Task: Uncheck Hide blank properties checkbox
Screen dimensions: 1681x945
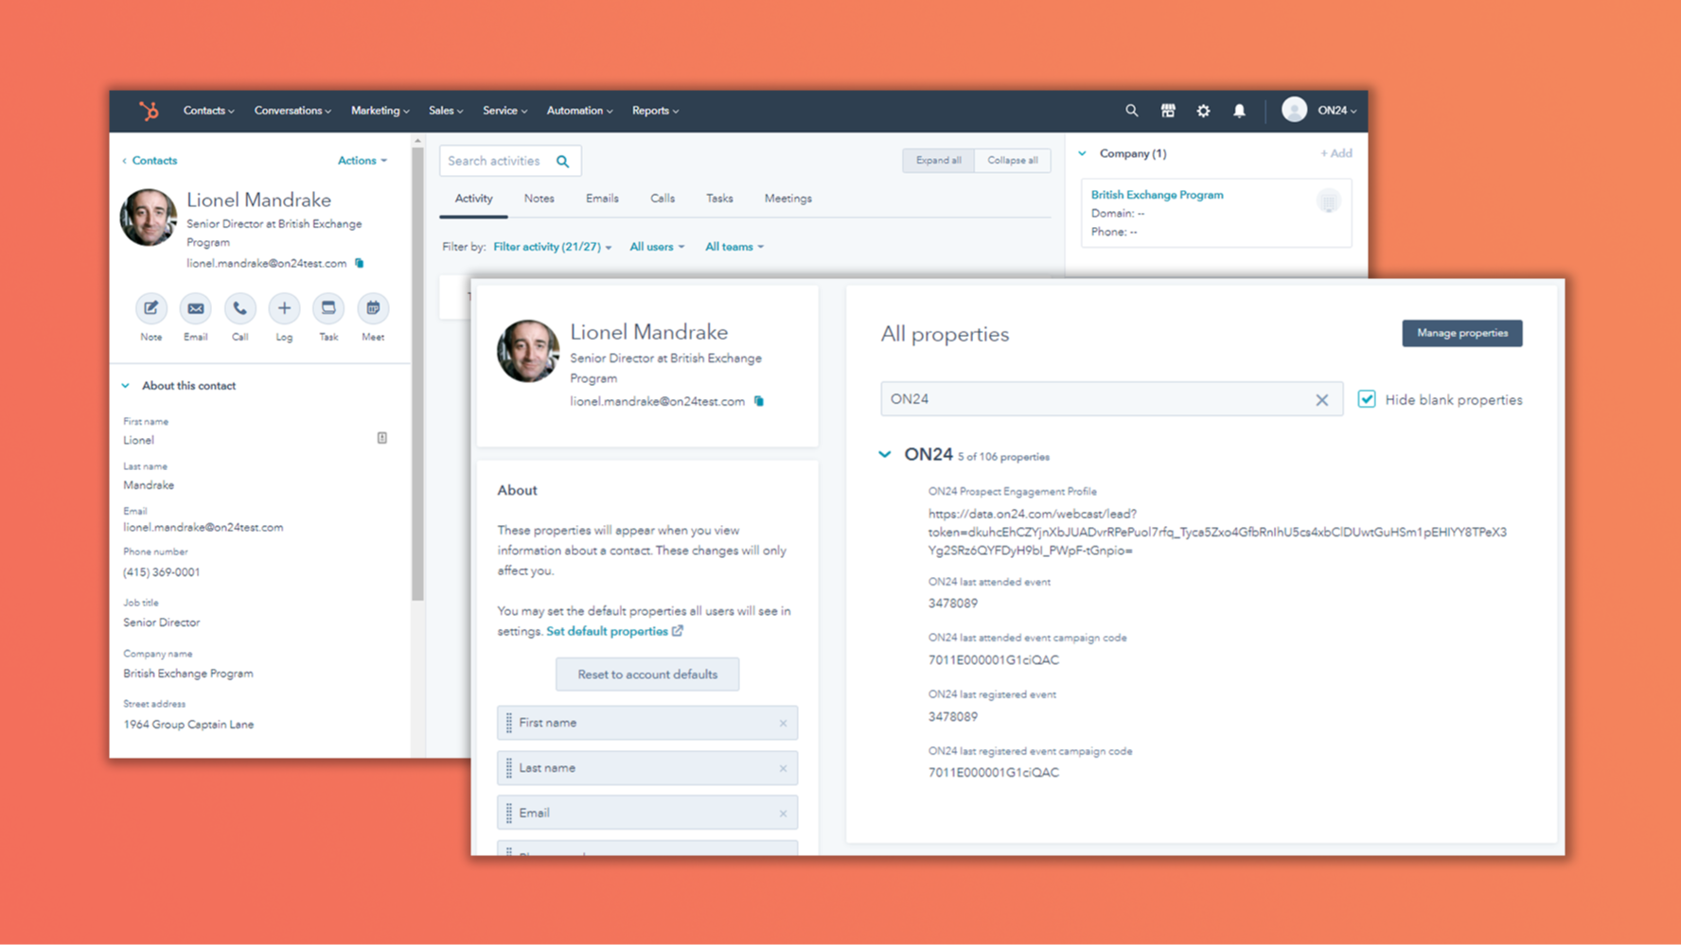Action: [x=1367, y=399]
